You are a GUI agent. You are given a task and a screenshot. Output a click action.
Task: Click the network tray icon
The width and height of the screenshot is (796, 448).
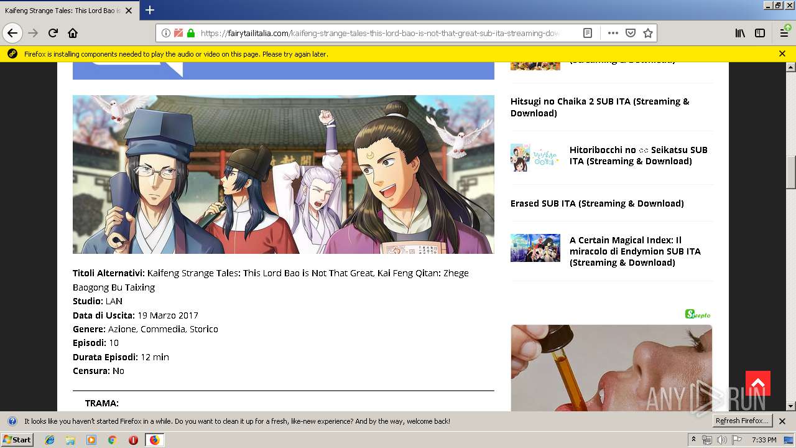point(707,440)
